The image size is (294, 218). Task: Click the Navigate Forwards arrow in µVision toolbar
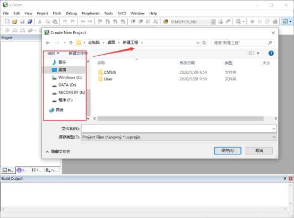click(90, 22)
